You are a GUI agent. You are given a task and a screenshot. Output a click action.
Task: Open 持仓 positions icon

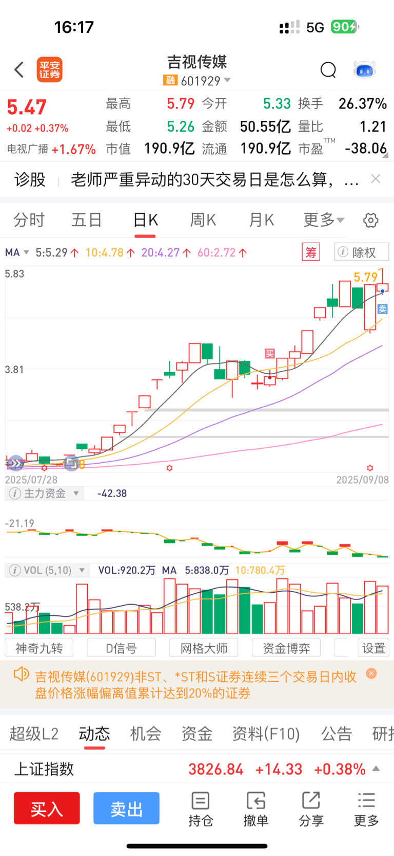point(201,809)
